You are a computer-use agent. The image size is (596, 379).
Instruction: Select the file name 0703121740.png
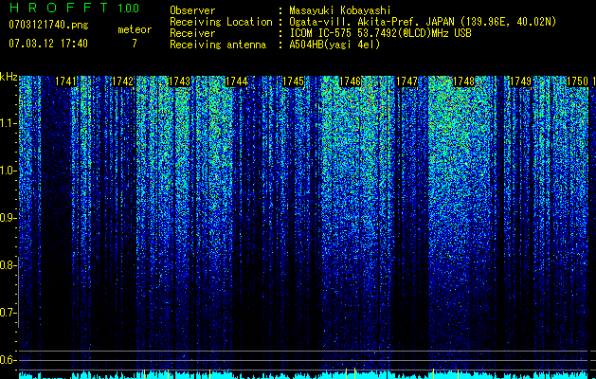click(x=48, y=25)
